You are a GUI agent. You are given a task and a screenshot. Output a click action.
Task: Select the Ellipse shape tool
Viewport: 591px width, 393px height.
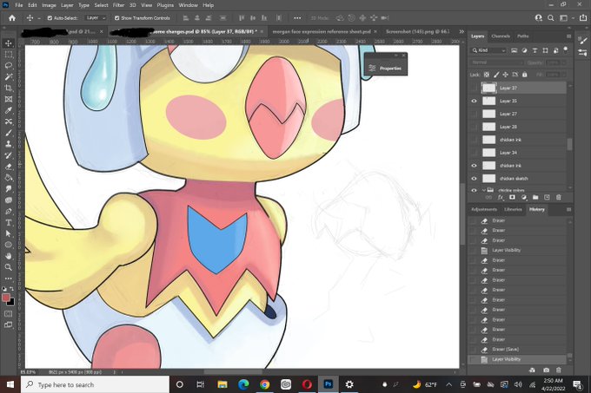(9, 245)
